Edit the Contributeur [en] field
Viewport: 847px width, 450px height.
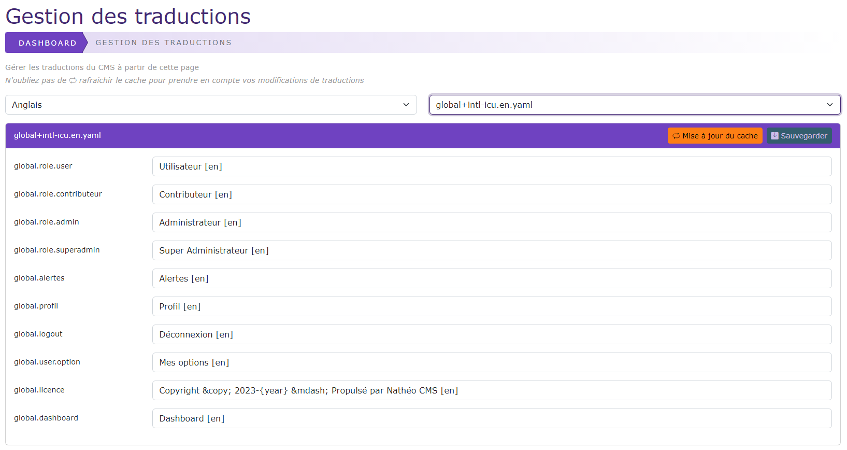tap(492, 194)
